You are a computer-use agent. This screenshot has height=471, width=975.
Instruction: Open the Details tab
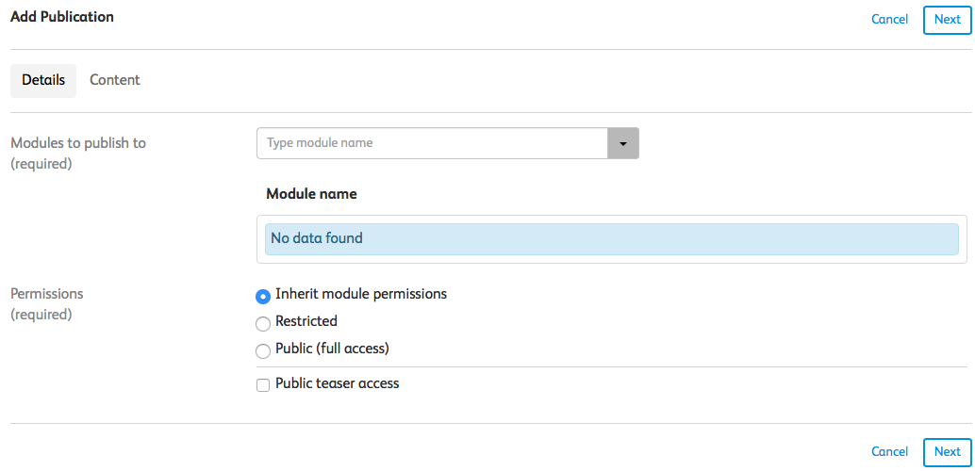(x=43, y=80)
